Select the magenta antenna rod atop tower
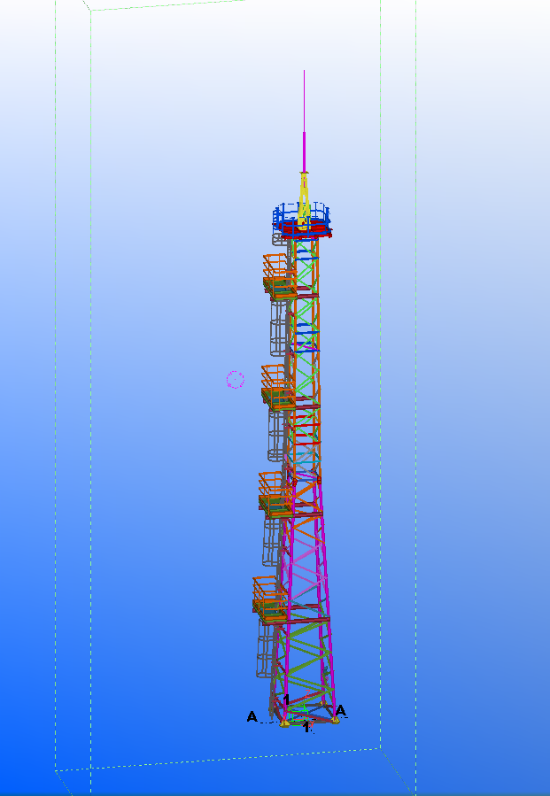The image size is (550, 796). (x=304, y=151)
